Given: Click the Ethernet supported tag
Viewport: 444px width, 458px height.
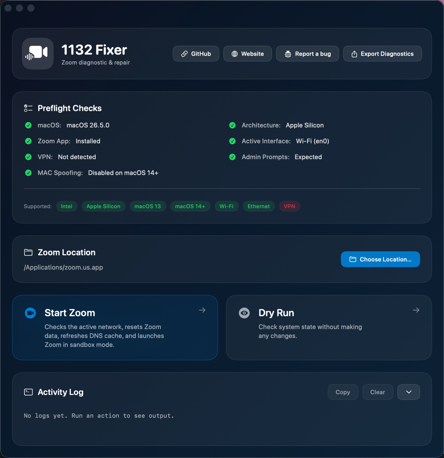Looking at the screenshot, I should (x=258, y=206).
